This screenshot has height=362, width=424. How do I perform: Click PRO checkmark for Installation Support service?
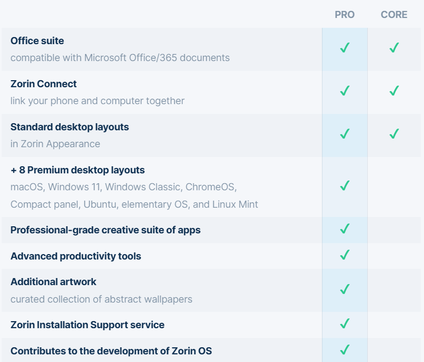[344, 323]
